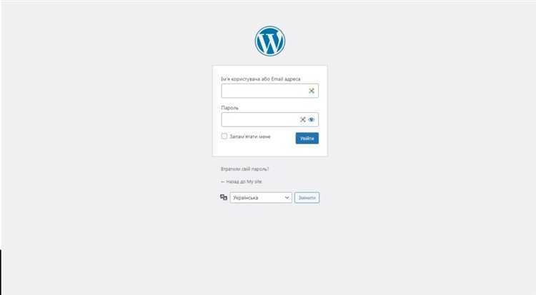Click the 'Запам'ятати мене' label text
Viewport: 536px width, 295px height.
pos(250,136)
